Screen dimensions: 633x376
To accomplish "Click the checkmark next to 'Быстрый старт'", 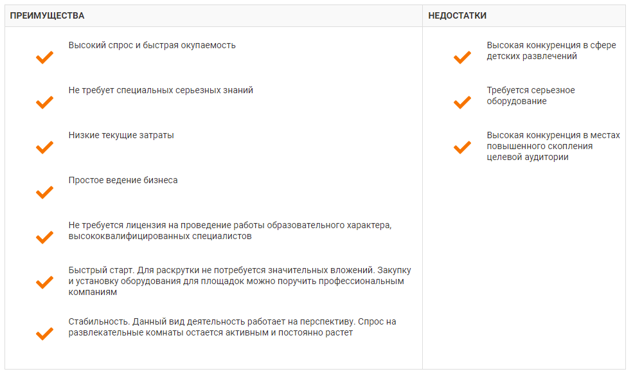I will (x=44, y=283).
